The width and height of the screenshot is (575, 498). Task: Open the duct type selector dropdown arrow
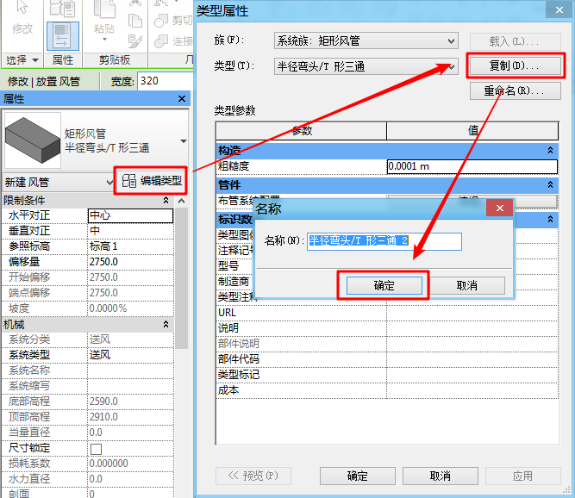point(184,141)
